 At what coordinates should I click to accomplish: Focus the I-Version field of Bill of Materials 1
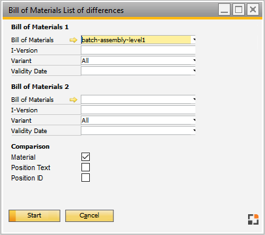pyautogui.click(x=138, y=50)
